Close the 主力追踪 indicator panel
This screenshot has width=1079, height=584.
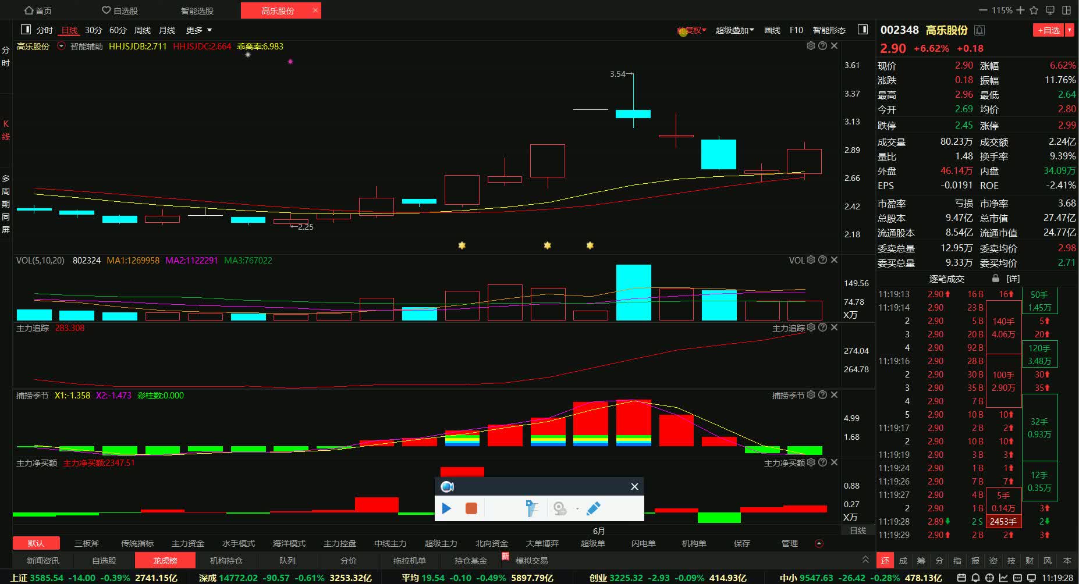pyautogui.click(x=834, y=327)
